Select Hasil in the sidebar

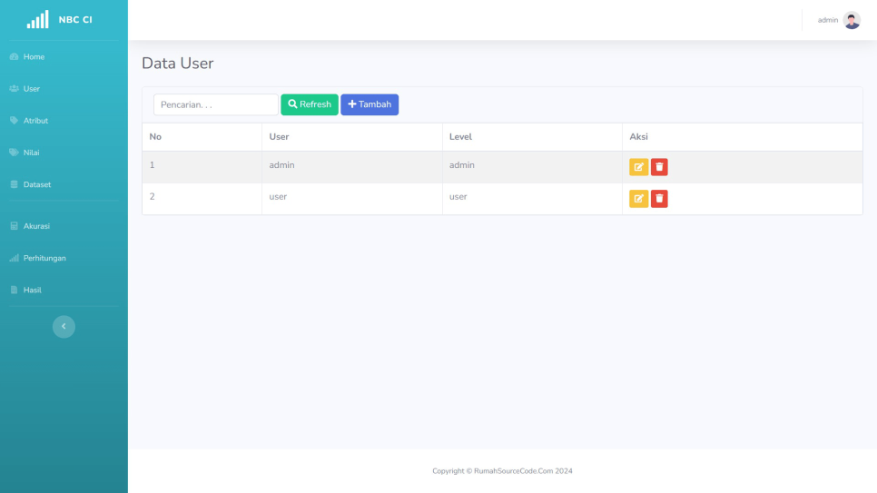32,290
